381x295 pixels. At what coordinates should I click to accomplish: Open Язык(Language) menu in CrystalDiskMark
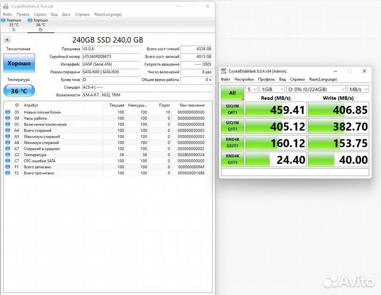[323, 79]
